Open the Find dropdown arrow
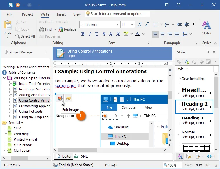 coord(55,29)
